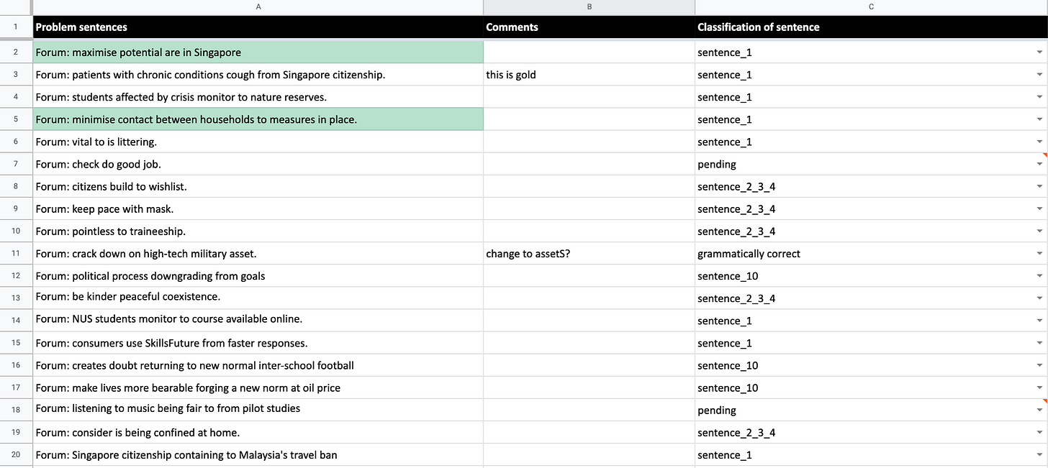Click the 'Comments' header cell
1048x468 pixels.
pos(589,27)
